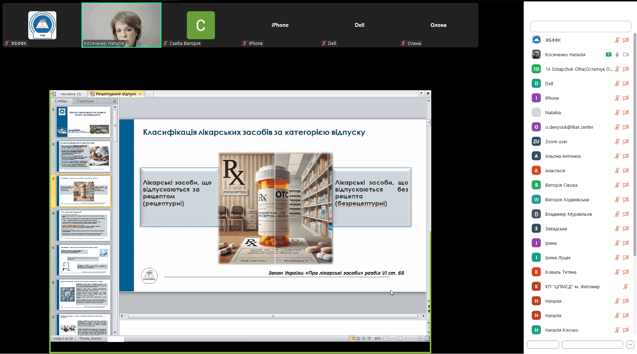
Task: Click the Скиба Вікторія video tile avatar
Action: [x=201, y=25]
